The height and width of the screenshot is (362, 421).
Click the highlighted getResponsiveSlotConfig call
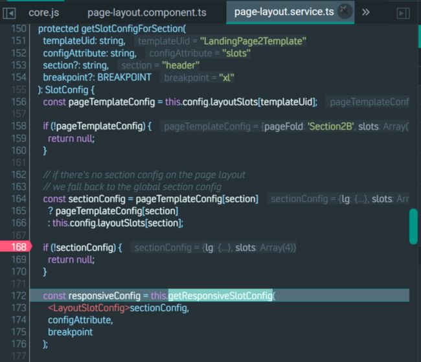coord(220,296)
